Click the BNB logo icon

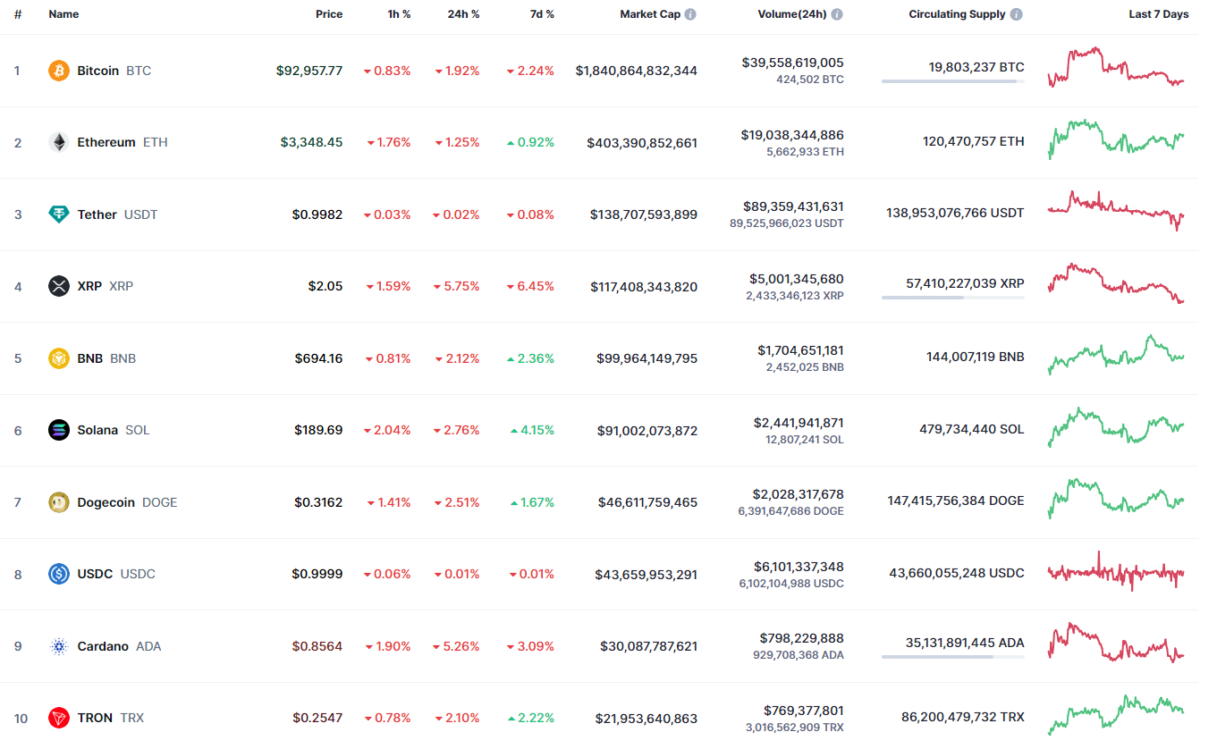tap(59, 358)
